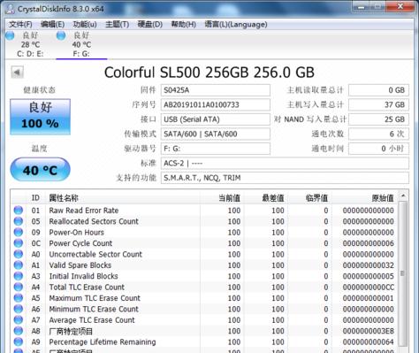Click the attribute list vertical scrollbar thumb
419x353 pixels.
pos(403,273)
